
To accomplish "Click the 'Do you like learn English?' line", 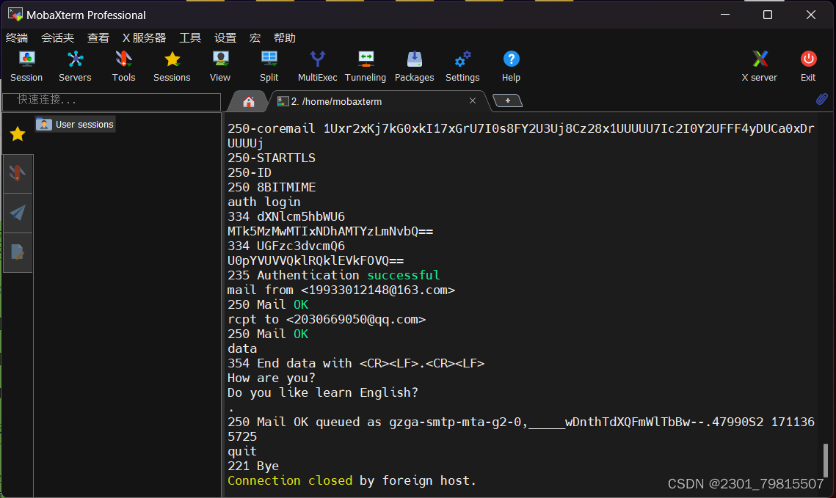I will (x=323, y=393).
